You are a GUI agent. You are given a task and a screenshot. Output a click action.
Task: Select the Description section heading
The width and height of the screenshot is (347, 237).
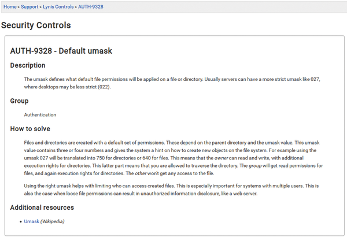(28, 65)
